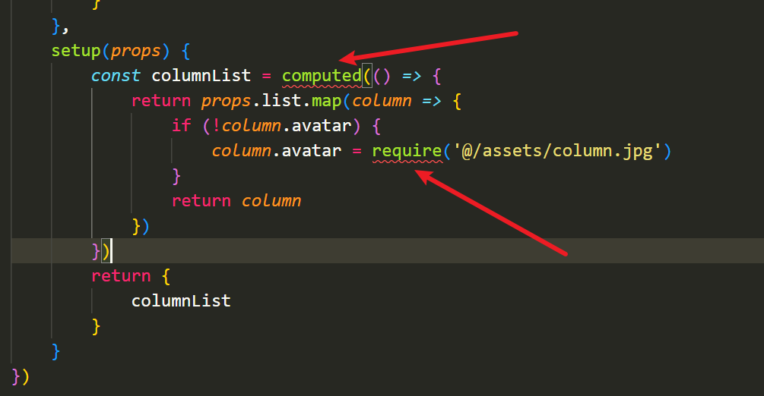Click "column" in the "return column" statement
Viewport: 764px width, 396px height.
pyautogui.click(x=271, y=201)
